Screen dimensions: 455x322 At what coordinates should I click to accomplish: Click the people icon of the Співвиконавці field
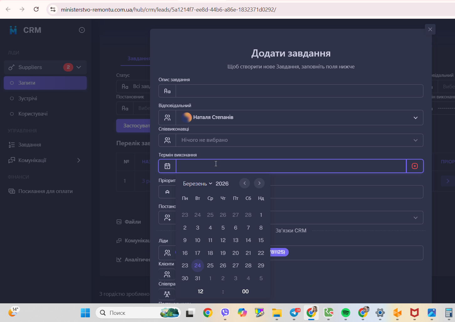167,140
